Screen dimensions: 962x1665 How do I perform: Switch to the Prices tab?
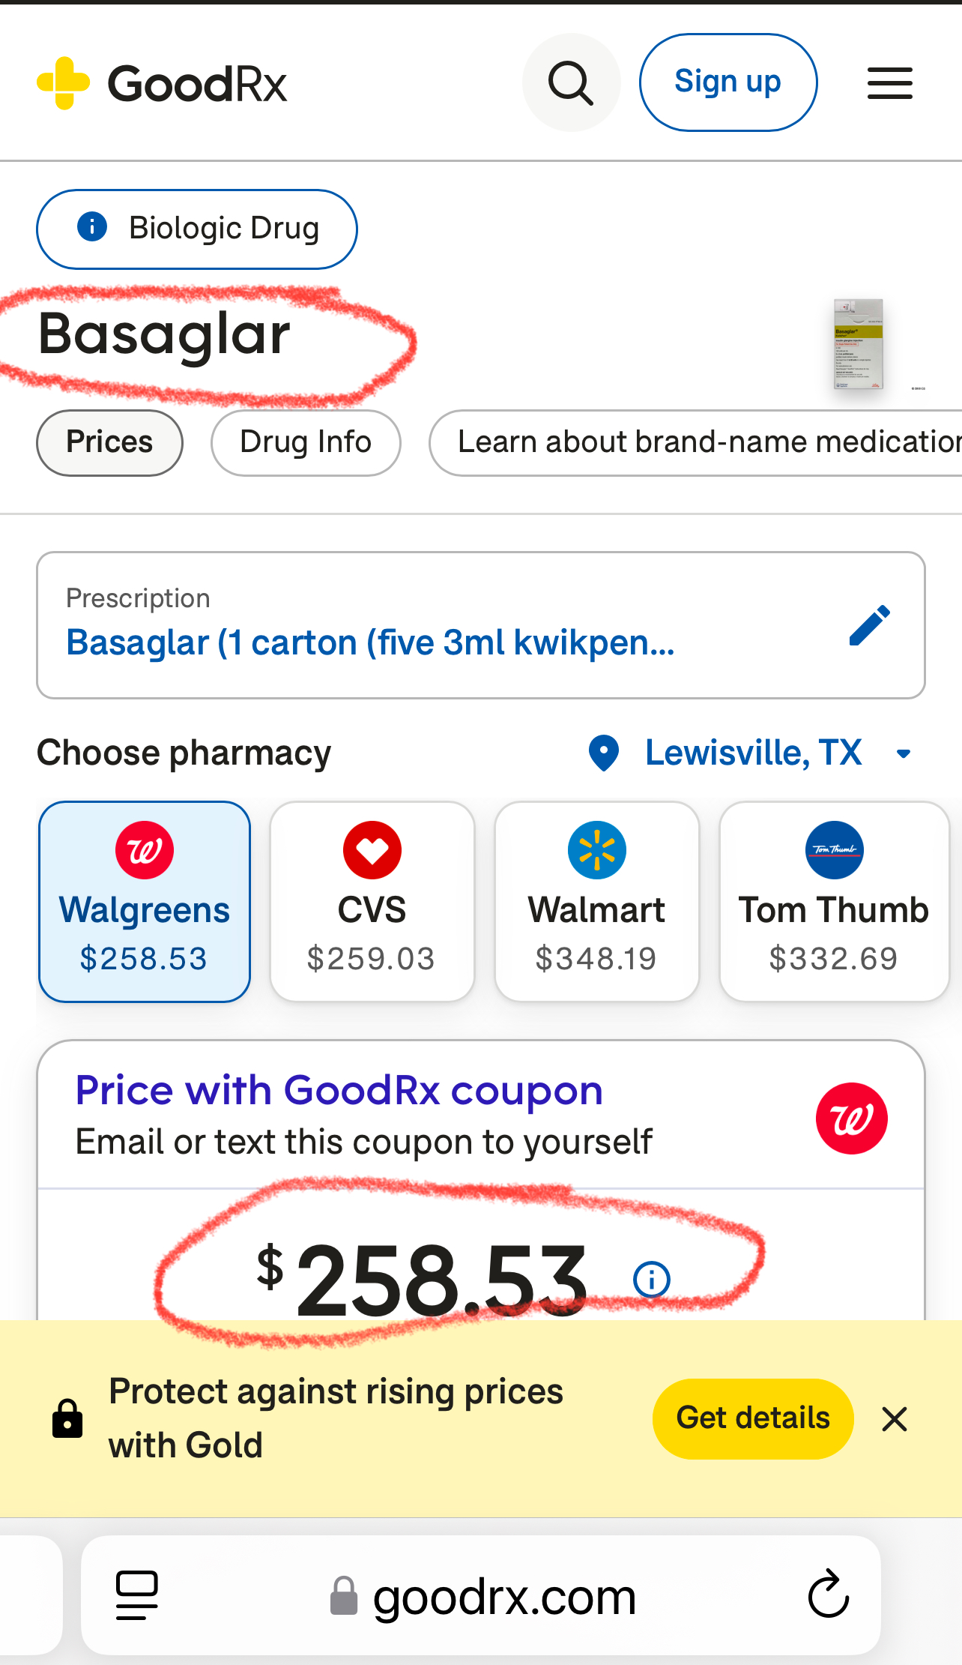point(109,442)
